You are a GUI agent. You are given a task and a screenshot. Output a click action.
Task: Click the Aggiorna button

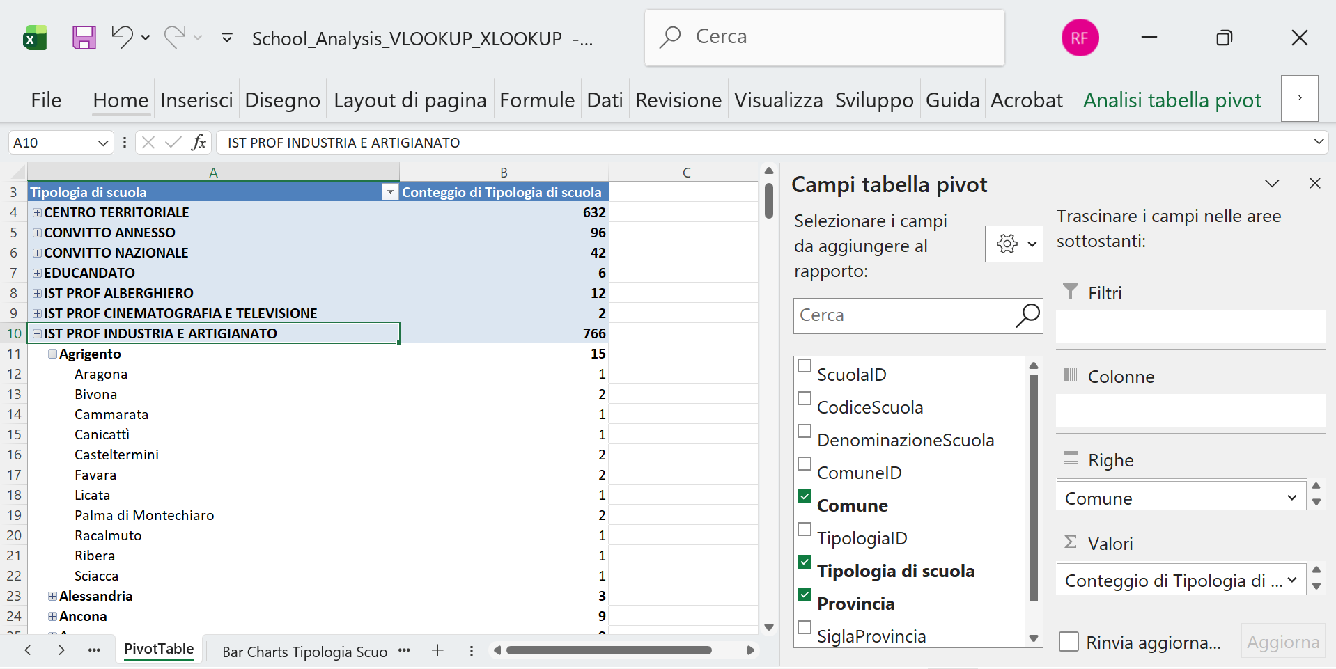point(1282,642)
